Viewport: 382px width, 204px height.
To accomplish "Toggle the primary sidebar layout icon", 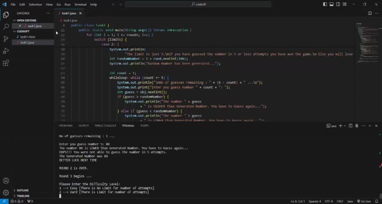I will point(325,5).
